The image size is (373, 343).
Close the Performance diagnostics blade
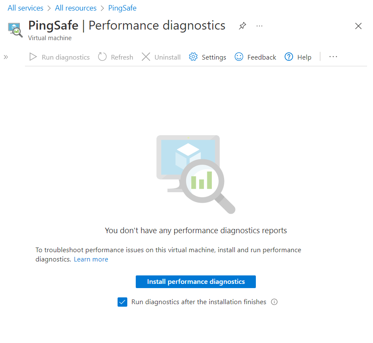pos(358,26)
